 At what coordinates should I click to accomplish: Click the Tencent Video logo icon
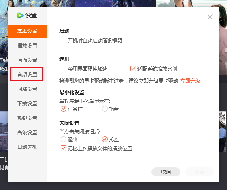pos(20,15)
